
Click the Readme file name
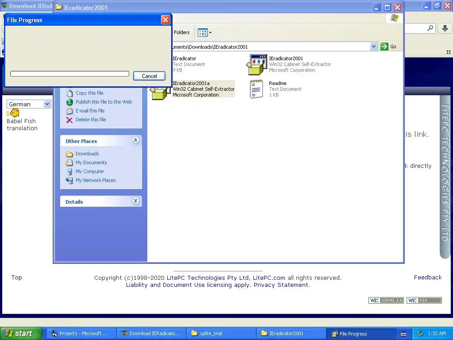click(x=278, y=83)
